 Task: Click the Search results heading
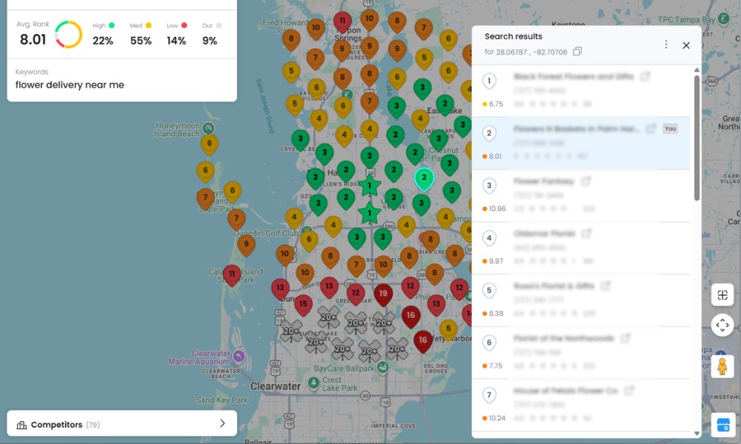click(x=514, y=36)
